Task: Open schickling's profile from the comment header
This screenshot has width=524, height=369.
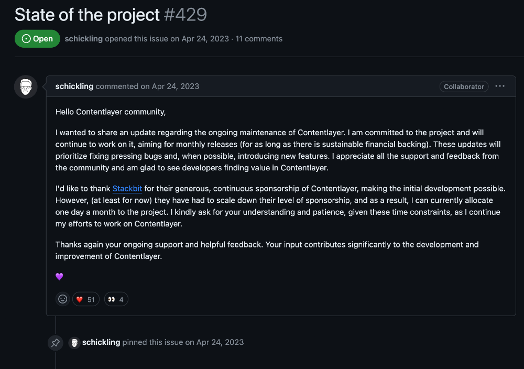Action: [74, 86]
